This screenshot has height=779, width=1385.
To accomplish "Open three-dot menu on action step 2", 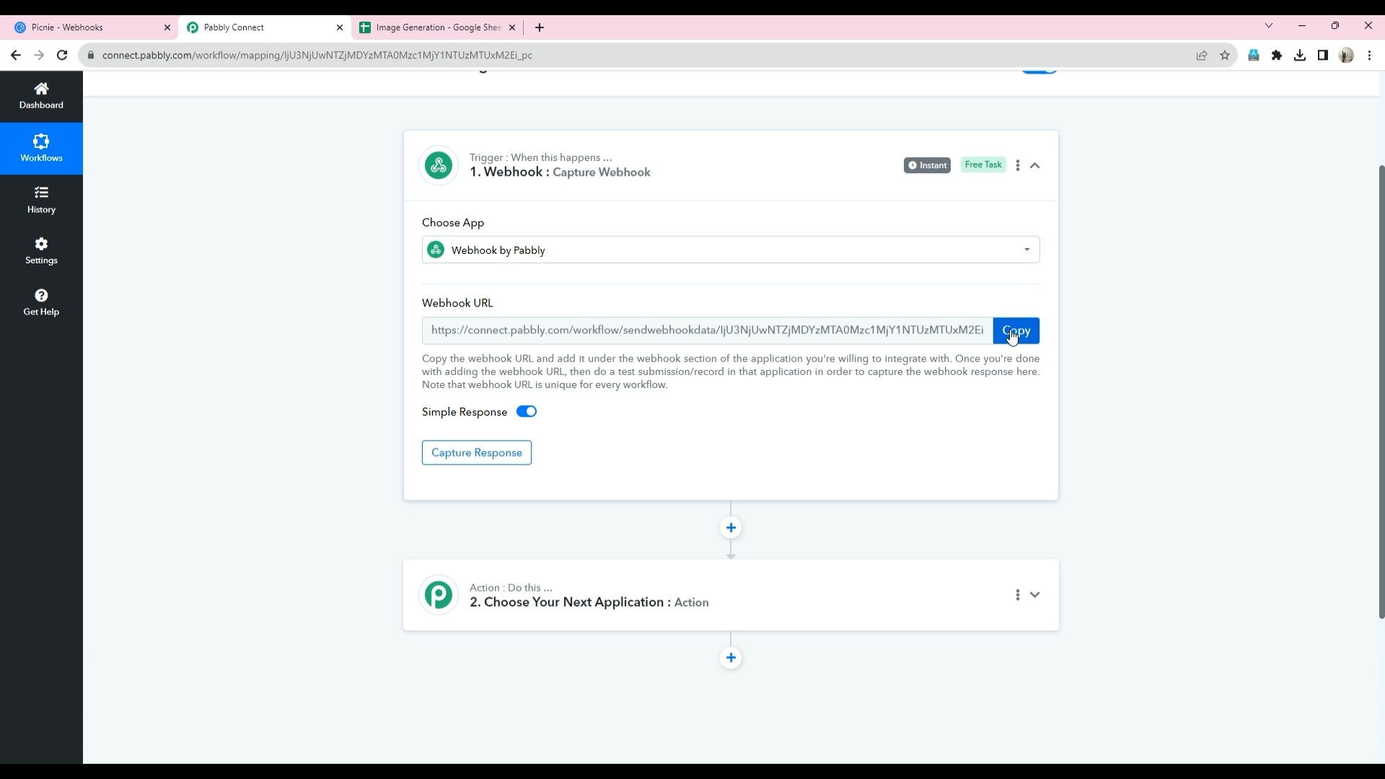I will (1018, 595).
